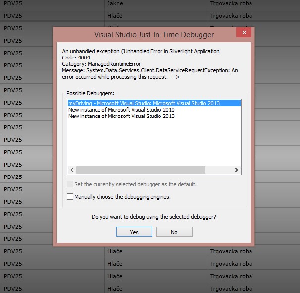The height and width of the screenshot is (293, 300).
Task: Click the No button
Action: pos(174,232)
